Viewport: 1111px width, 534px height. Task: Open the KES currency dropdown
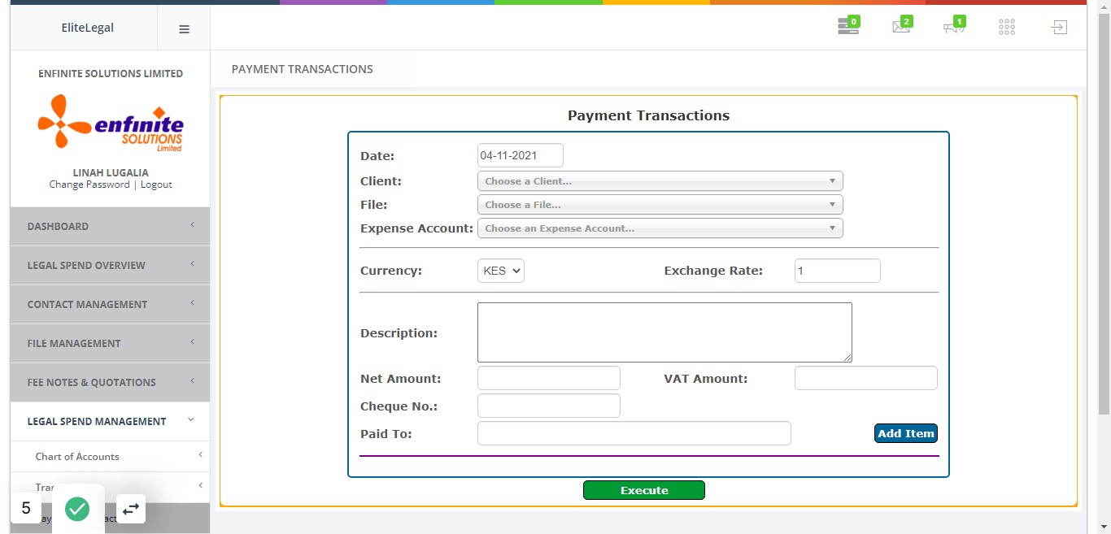[500, 271]
